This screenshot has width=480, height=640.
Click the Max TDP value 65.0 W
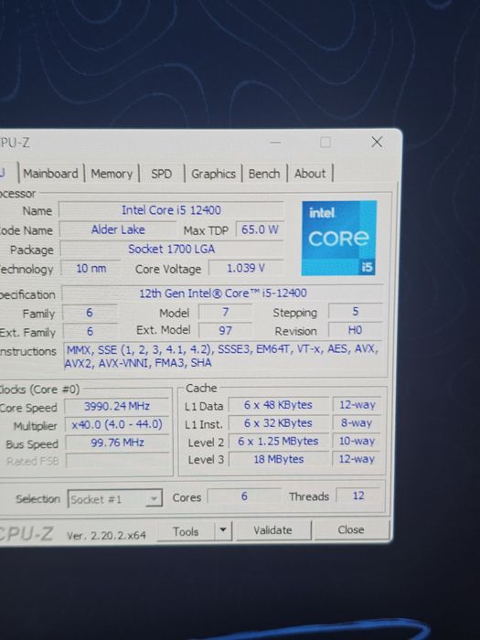point(260,229)
